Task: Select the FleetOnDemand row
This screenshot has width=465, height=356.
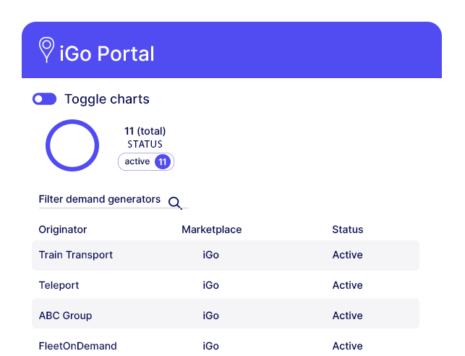Action: click(226, 346)
